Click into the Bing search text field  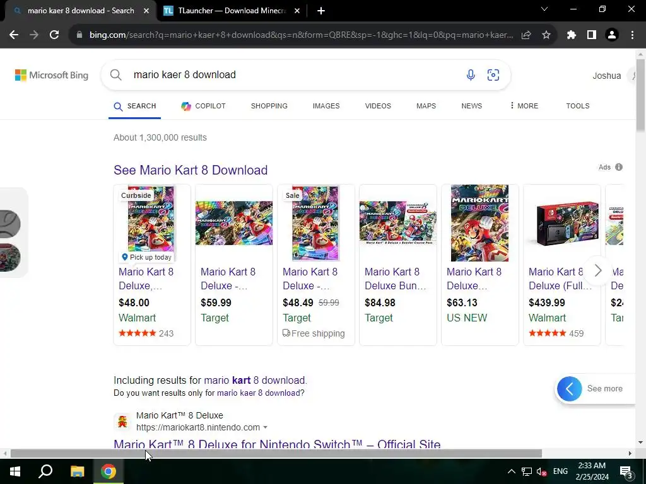[297, 75]
